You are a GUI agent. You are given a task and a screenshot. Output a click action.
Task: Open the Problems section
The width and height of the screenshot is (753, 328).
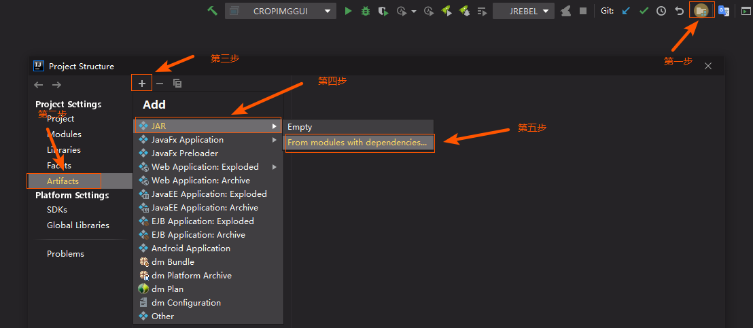coord(65,254)
